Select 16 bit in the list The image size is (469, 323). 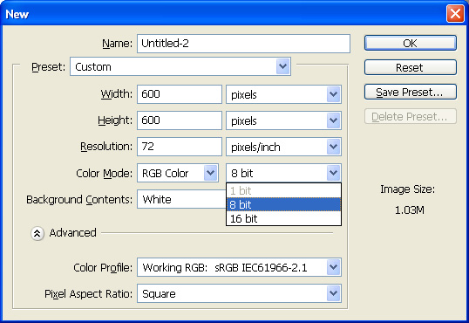pyautogui.click(x=283, y=219)
